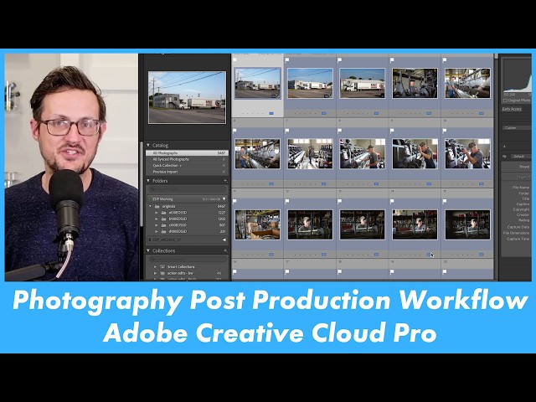Viewport: 536px width, 402px height.
Task: Select All Synced Photographs in Catalog
Action: [x=187, y=159]
